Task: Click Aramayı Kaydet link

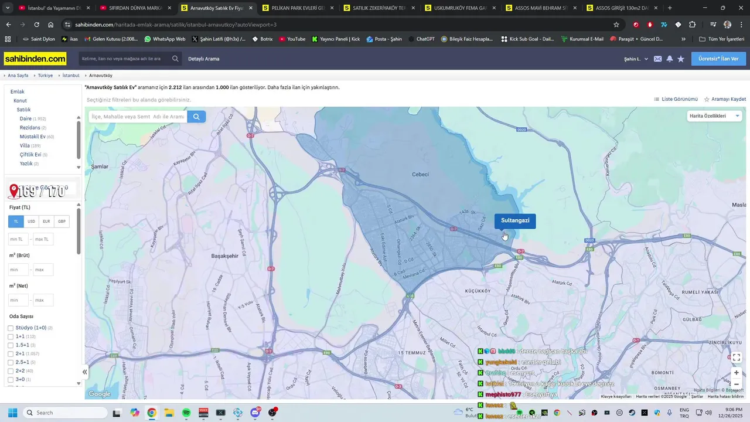Action: pos(725,99)
